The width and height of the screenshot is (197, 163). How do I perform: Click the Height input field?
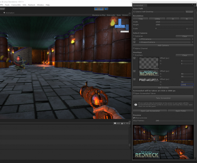click(x=174, y=25)
